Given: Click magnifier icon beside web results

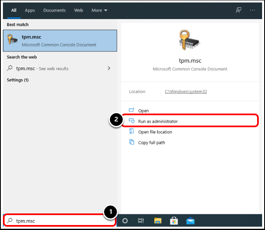Looking at the screenshot, I should coord(10,68).
